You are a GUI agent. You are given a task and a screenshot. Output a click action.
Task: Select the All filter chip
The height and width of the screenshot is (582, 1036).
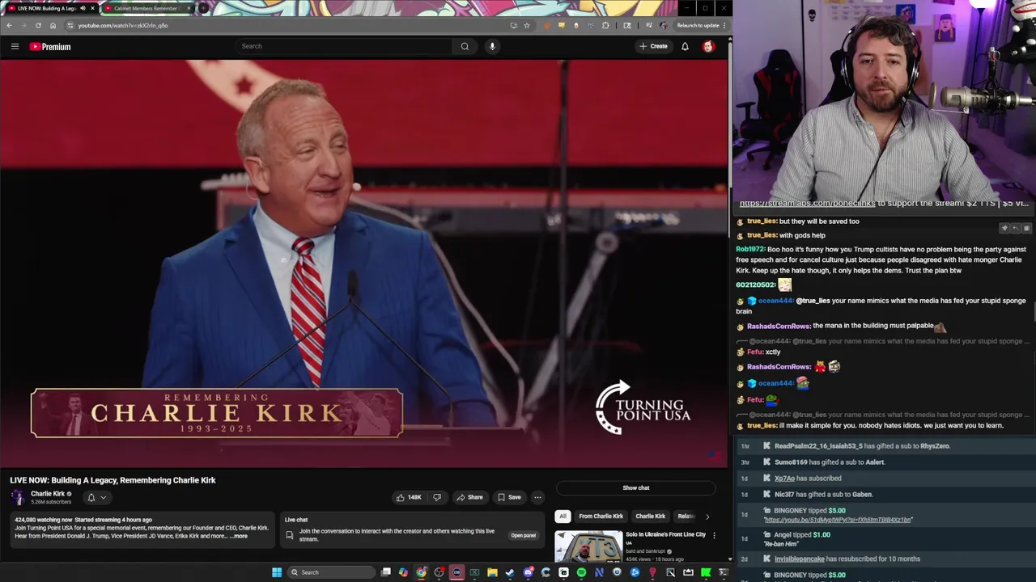tap(563, 516)
